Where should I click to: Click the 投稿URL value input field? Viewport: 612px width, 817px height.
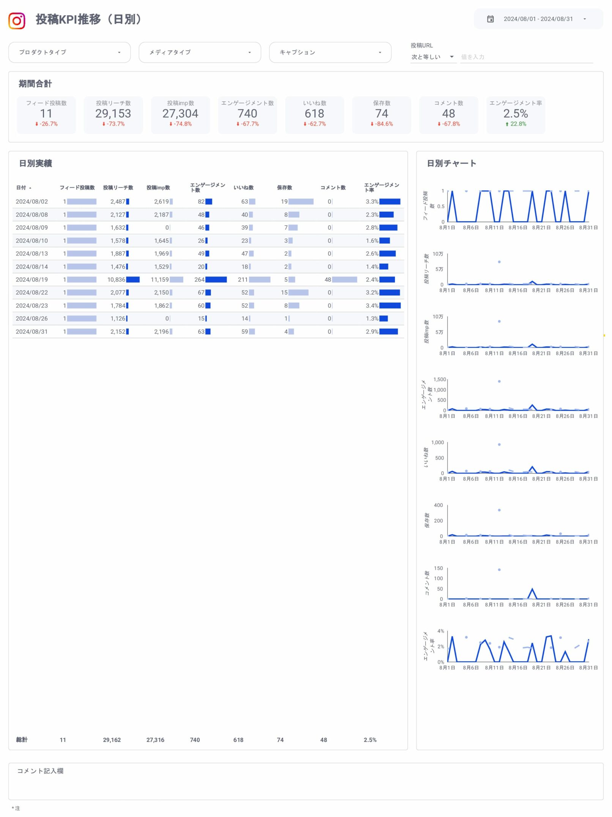click(526, 57)
